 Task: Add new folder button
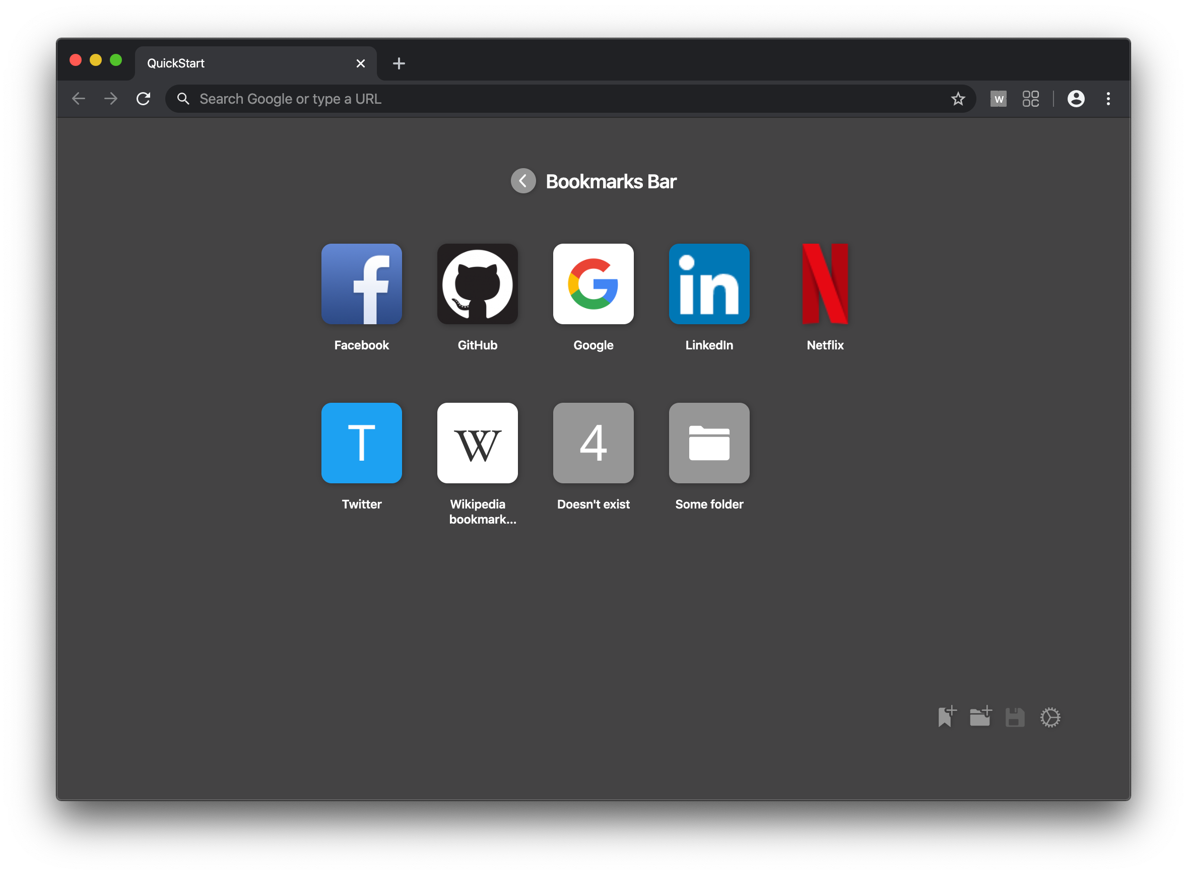pyautogui.click(x=981, y=716)
